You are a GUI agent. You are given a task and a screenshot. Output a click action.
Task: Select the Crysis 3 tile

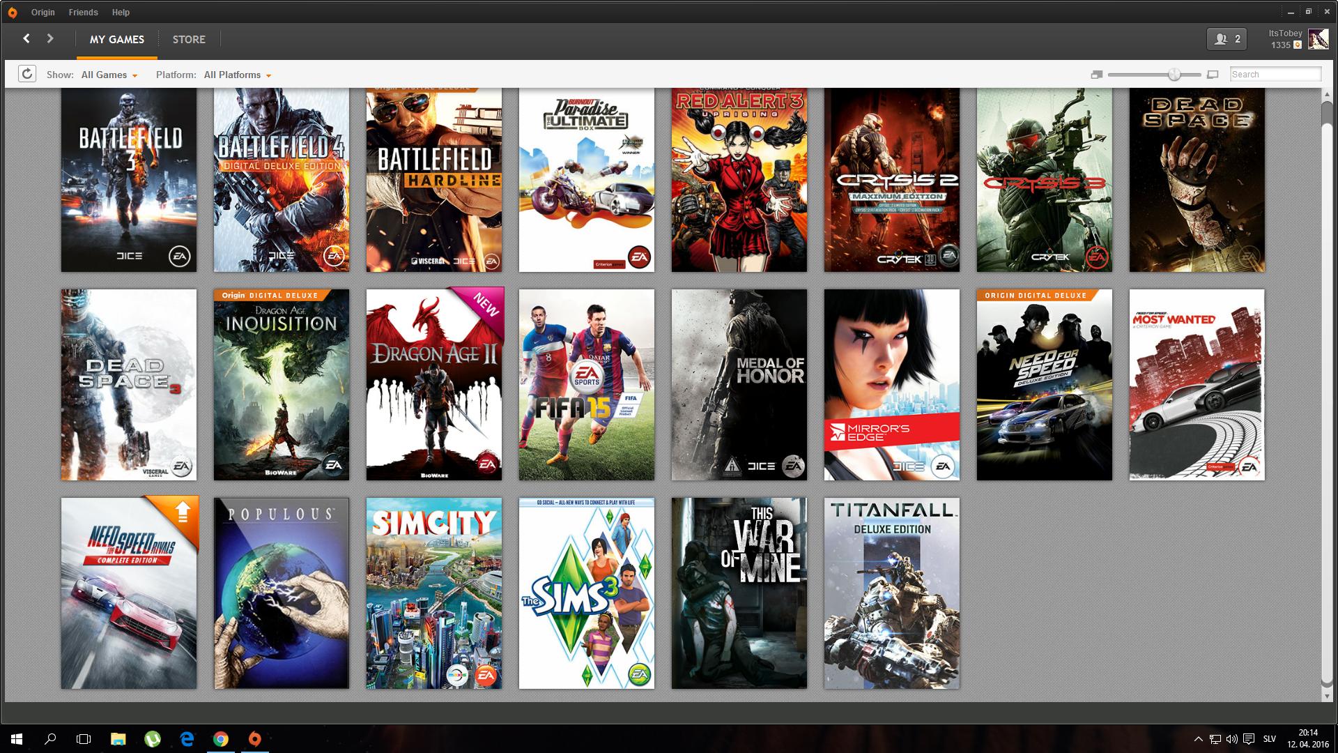coord(1045,180)
